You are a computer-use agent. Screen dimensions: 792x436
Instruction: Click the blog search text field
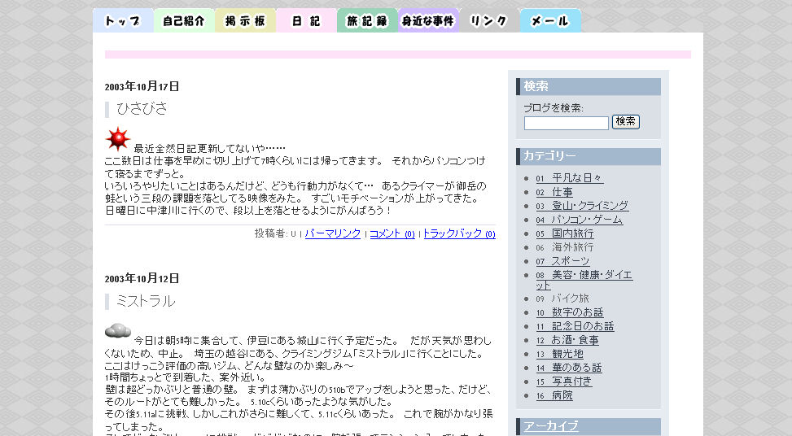pos(566,123)
